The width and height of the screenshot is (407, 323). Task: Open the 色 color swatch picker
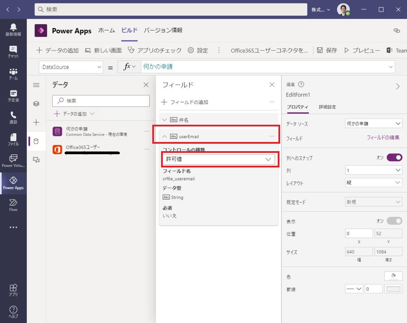[x=393, y=276]
